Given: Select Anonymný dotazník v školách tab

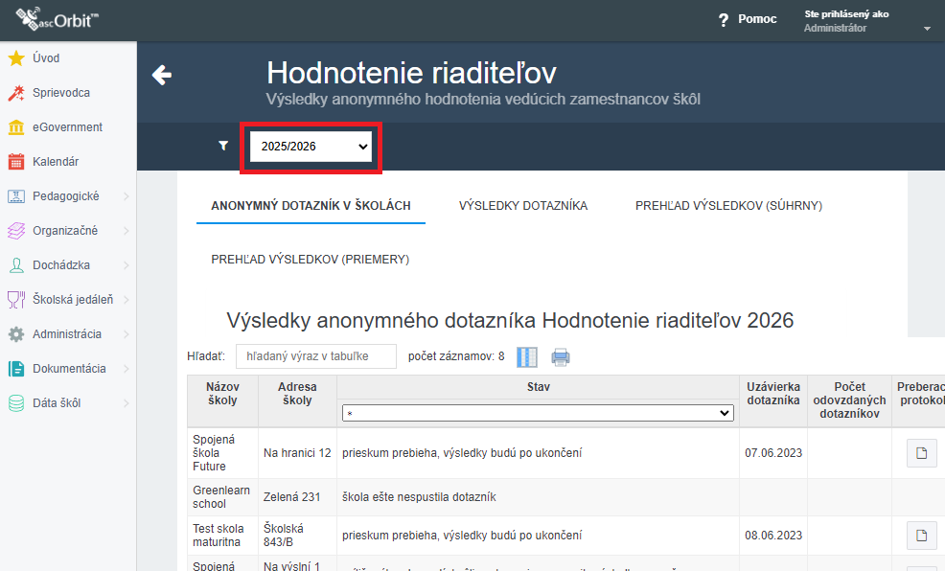Looking at the screenshot, I should 311,206.
